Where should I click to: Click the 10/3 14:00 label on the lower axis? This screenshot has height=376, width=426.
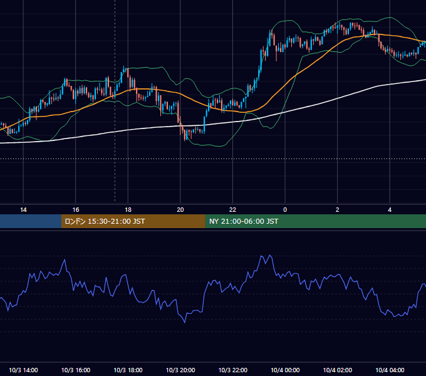coord(23,370)
